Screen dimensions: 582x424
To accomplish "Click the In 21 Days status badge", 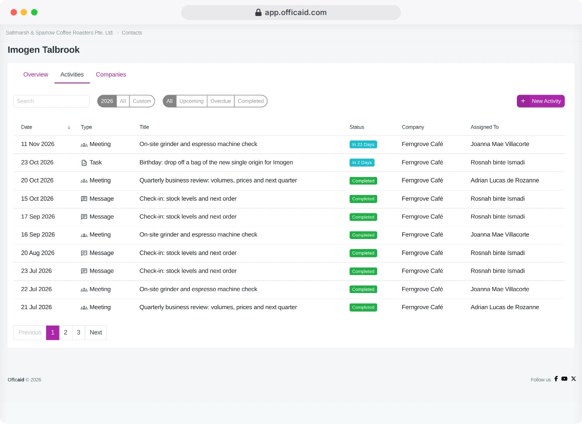I will pos(363,144).
